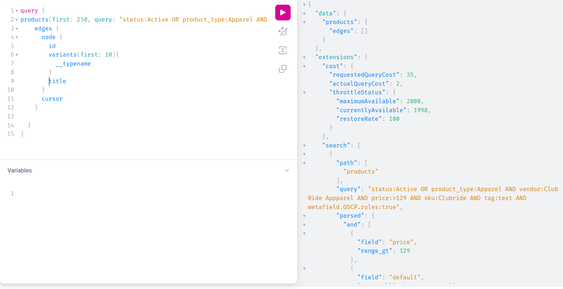Run the query with the play button
Image resolution: width=563 pixels, height=289 pixels.
pos(283,13)
